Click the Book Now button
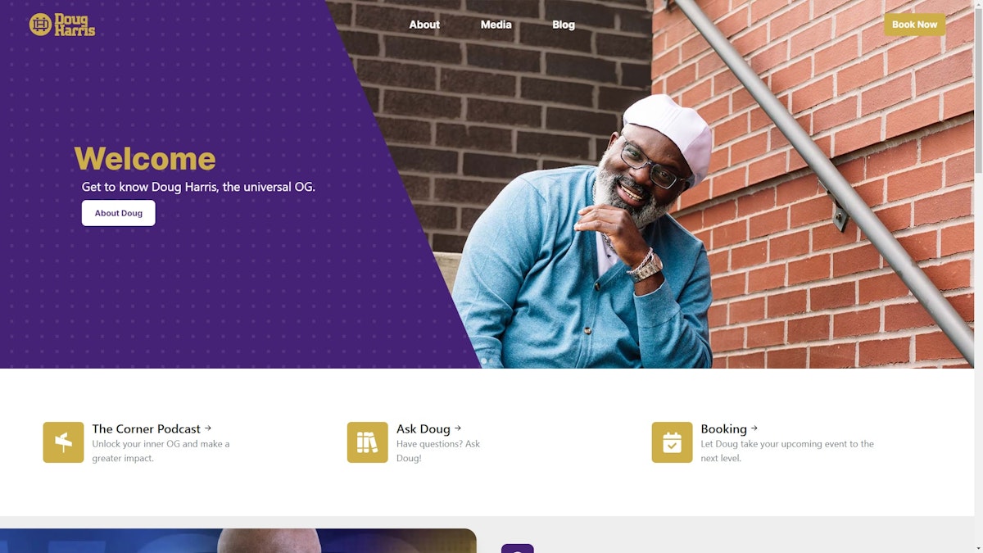Image resolution: width=983 pixels, height=553 pixels. (x=914, y=25)
